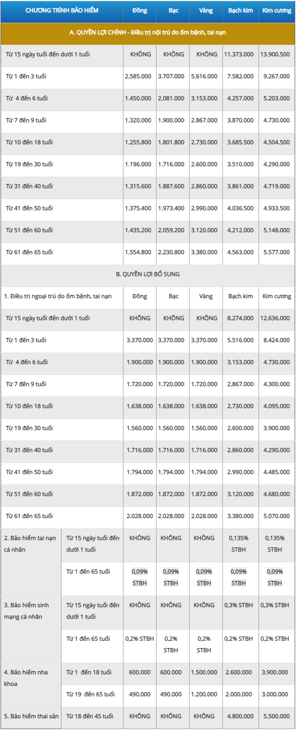Select the 5.500.000 maternity premium cell
Screen dimensions: 298x731
(x=276, y=716)
